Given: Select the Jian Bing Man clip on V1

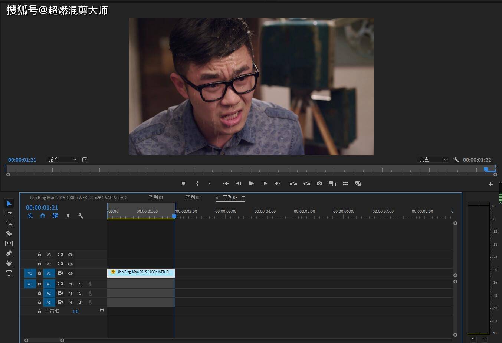Looking at the screenshot, I should pos(141,273).
